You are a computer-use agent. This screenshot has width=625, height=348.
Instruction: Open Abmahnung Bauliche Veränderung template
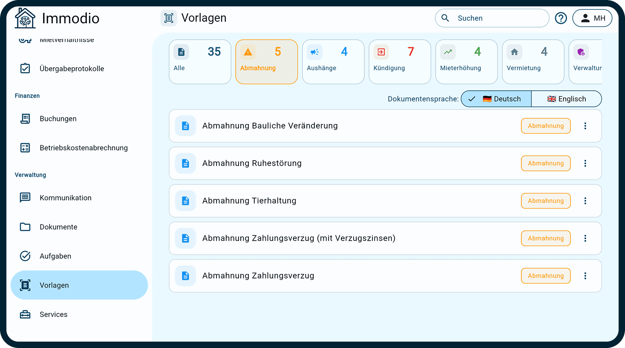coord(385,126)
